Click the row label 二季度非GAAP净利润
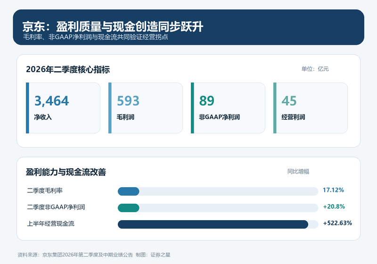377x264 pixels. [x=56, y=207]
